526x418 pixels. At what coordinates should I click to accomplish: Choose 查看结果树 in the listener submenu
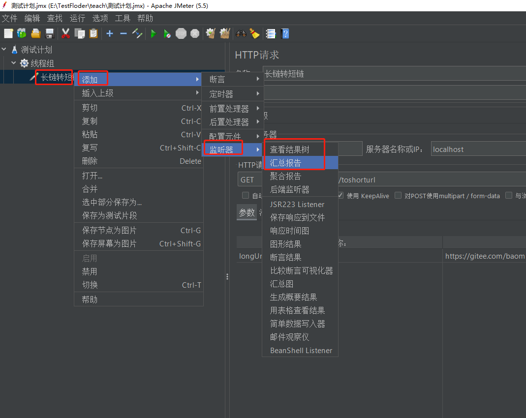pos(289,149)
